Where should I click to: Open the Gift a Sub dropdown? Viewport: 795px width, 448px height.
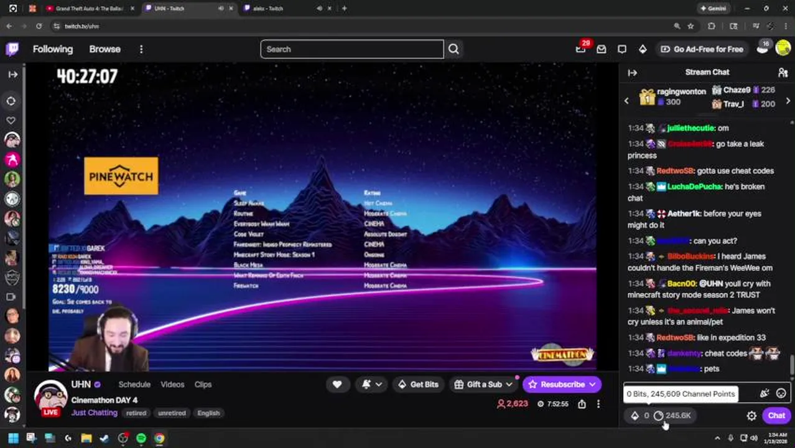483,385
